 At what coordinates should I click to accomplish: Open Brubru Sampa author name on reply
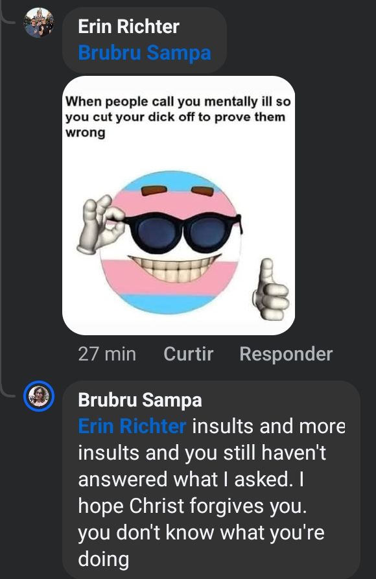click(x=140, y=399)
